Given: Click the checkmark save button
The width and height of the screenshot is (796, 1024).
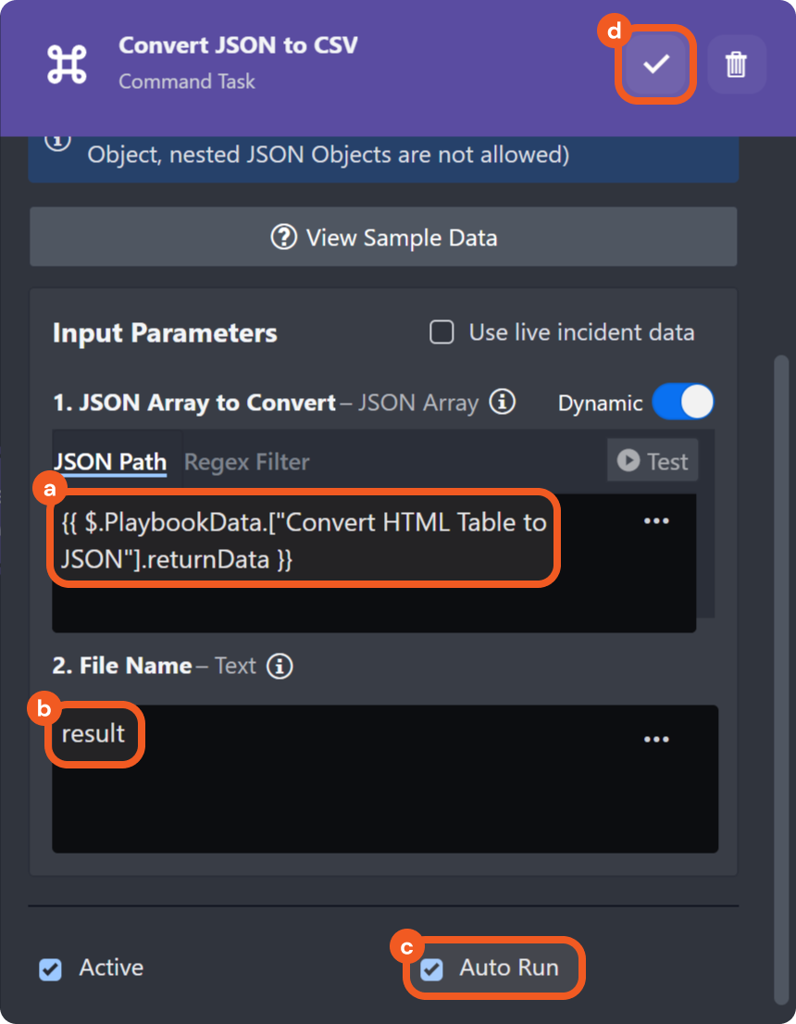Looking at the screenshot, I should point(656,64).
